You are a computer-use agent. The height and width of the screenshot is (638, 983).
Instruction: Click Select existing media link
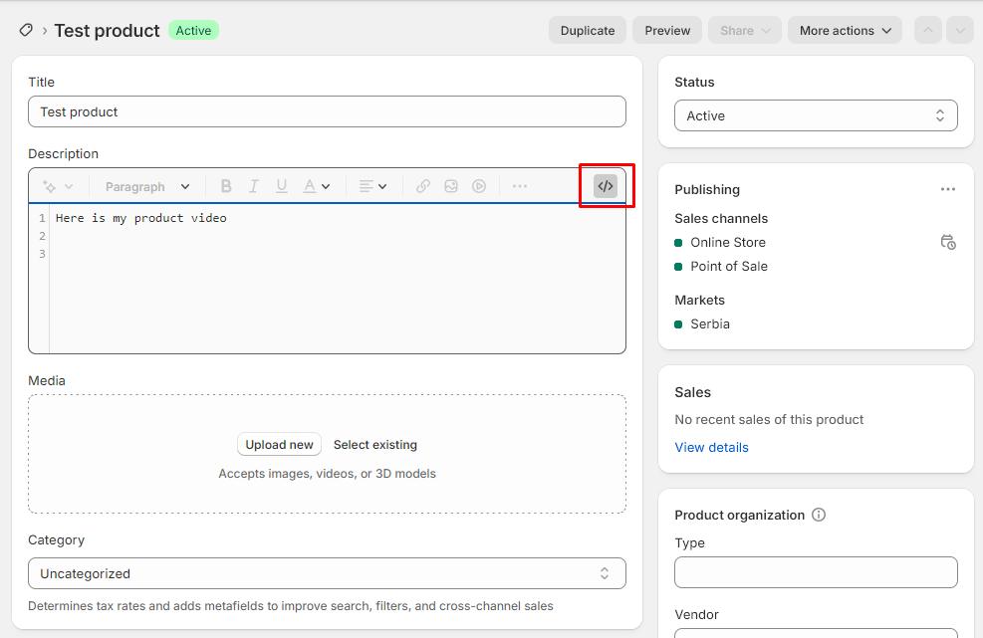374,444
